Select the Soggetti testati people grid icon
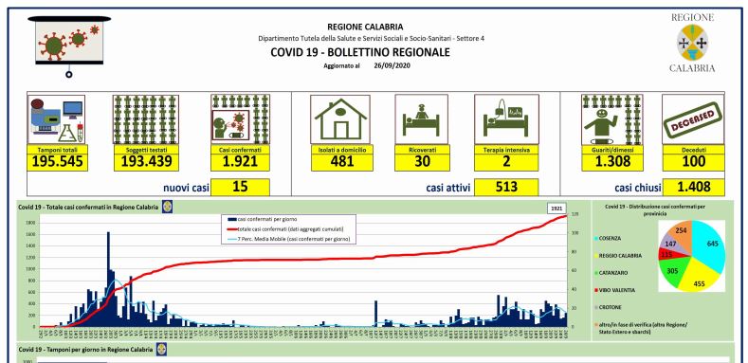 tap(146, 119)
